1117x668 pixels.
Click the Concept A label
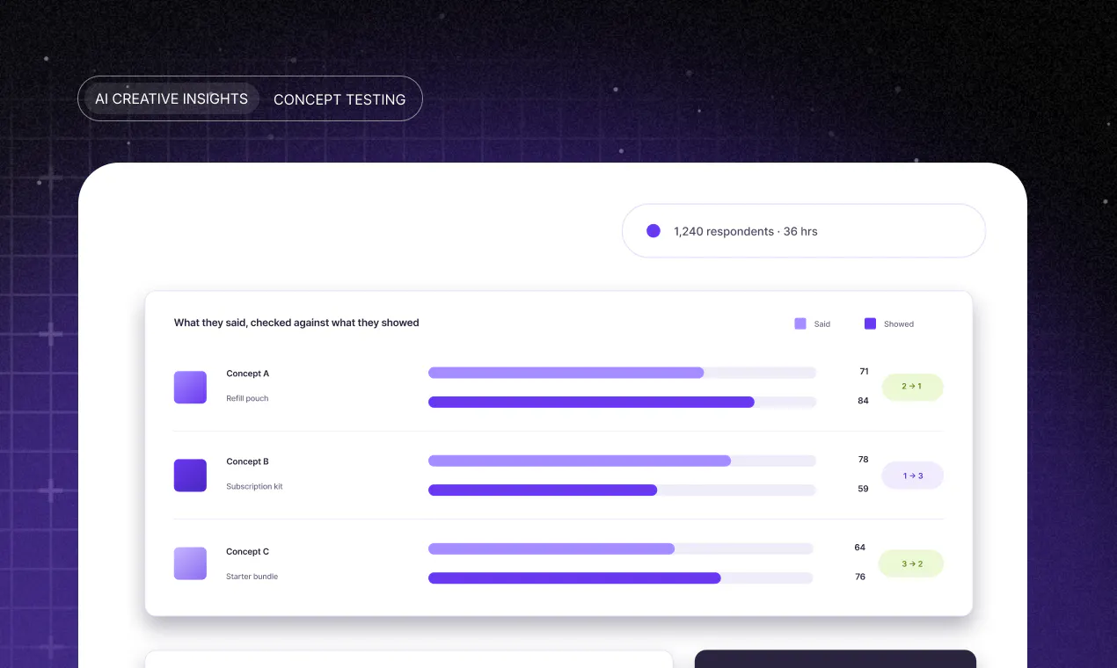pos(248,374)
